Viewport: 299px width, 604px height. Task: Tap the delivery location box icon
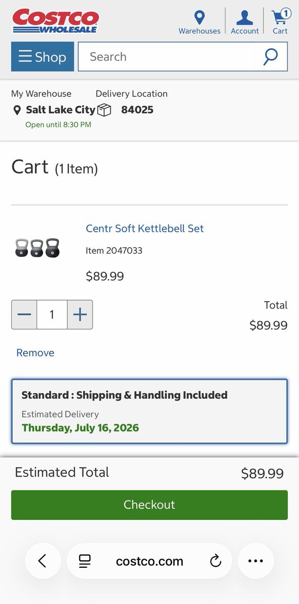pyautogui.click(x=104, y=110)
